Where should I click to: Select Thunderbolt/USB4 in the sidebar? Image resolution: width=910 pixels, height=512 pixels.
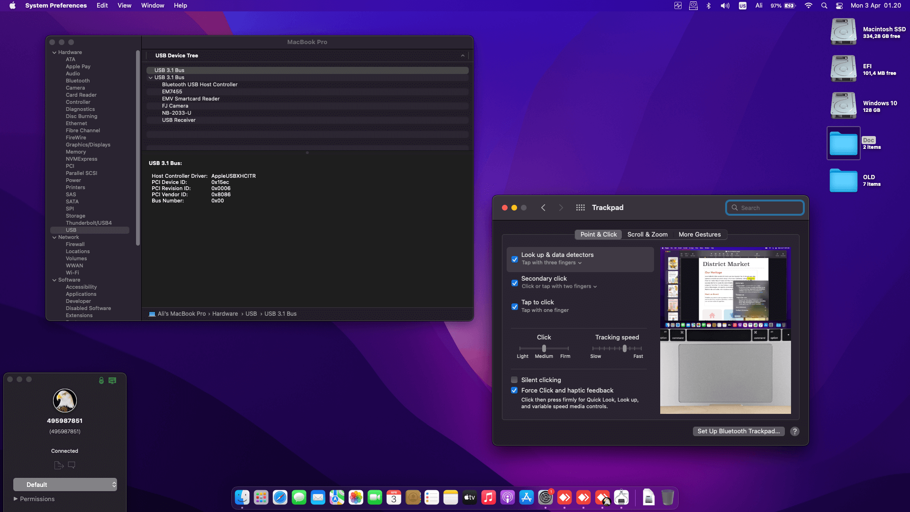pyautogui.click(x=89, y=223)
